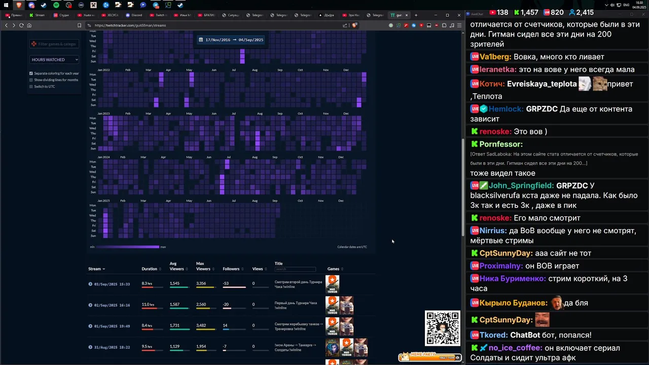Open stream link 01/Sep/2025 19:49
Viewport: 649px width, 365px height.
click(x=112, y=326)
